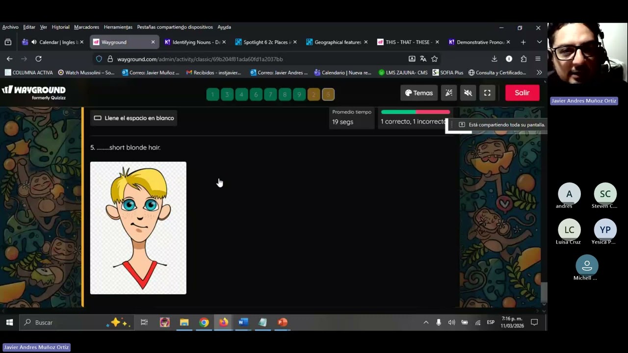Open the Temas theme picker
The height and width of the screenshot is (353, 628).
[419, 93]
